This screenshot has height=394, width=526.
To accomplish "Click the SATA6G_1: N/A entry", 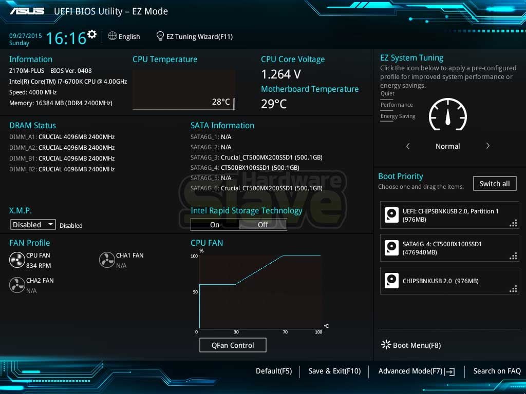I will click(211, 136).
